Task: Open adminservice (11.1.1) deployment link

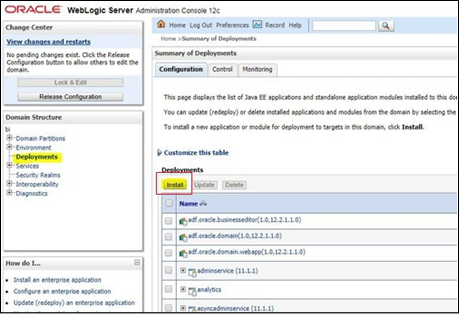Action: 228,271
